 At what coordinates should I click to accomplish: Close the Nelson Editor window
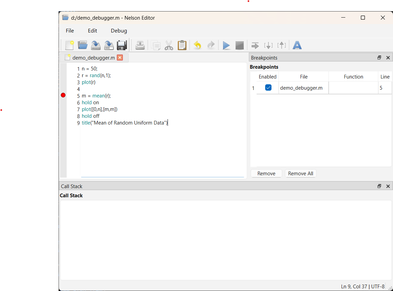(383, 18)
